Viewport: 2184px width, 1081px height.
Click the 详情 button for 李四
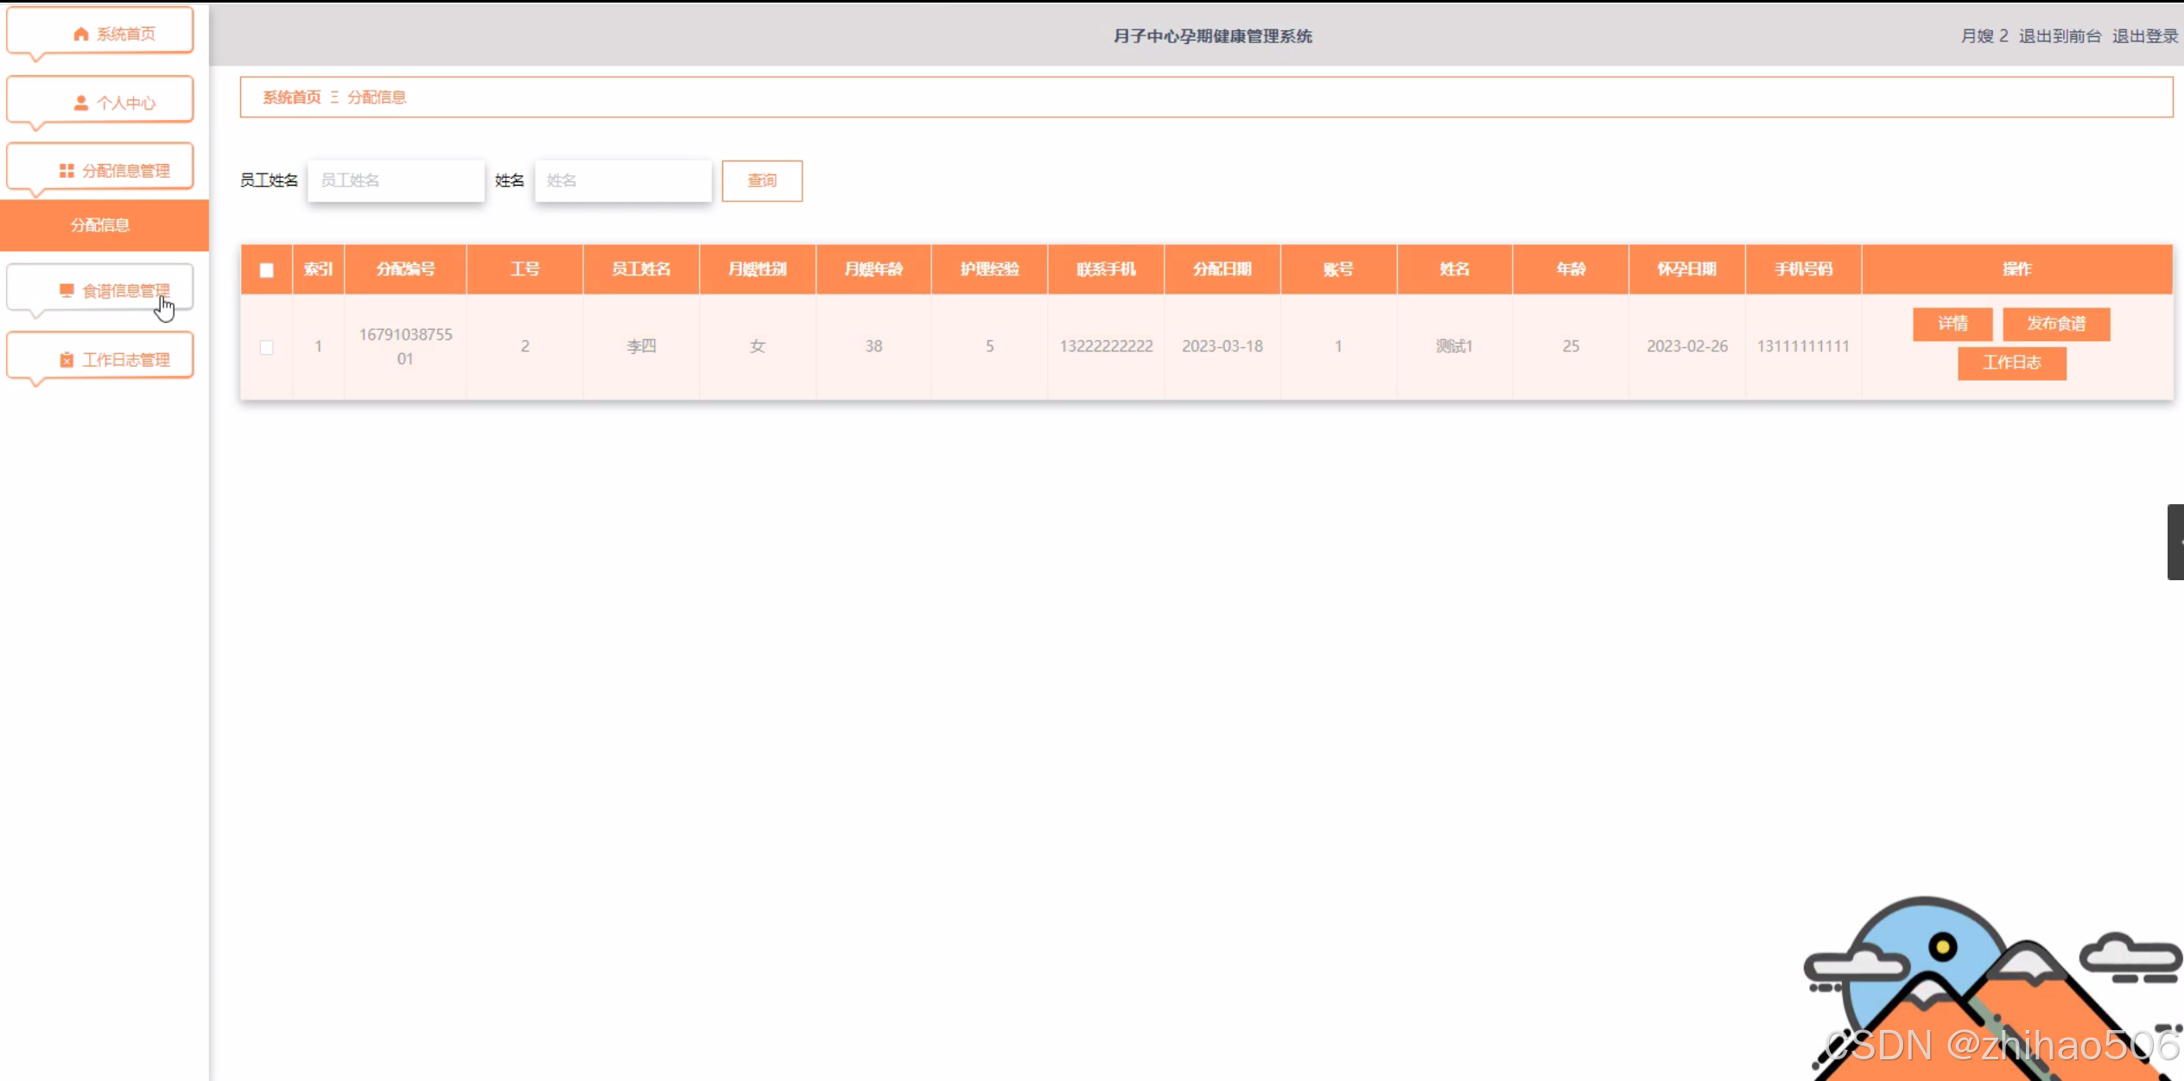[x=1952, y=324]
